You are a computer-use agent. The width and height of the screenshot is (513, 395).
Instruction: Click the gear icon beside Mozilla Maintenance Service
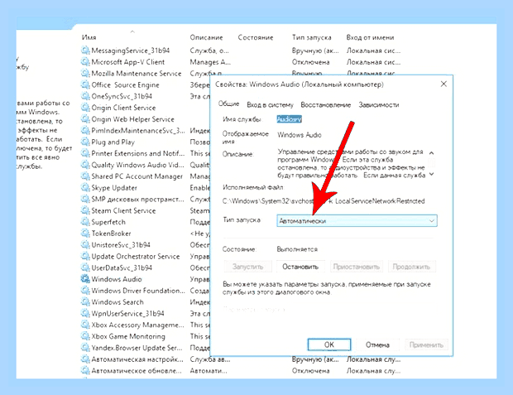tap(85, 73)
